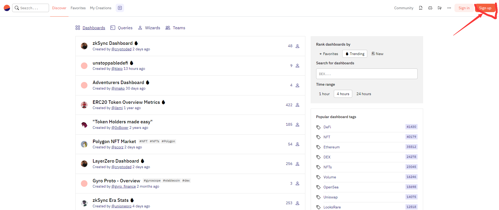The height and width of the screenshot is (210, 499).
Task: Set time range to 24 hours
Action: (364, 94)
